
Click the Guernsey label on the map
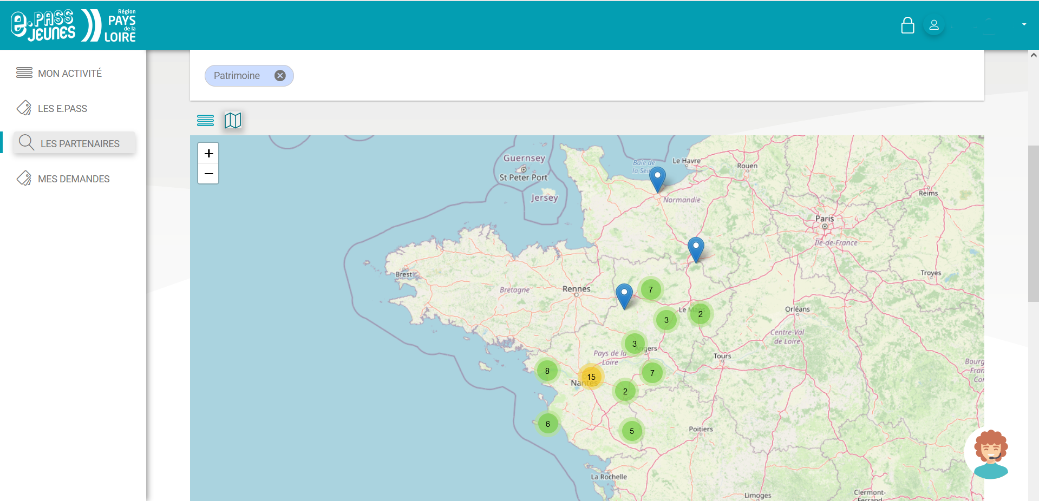pos(524,158)
